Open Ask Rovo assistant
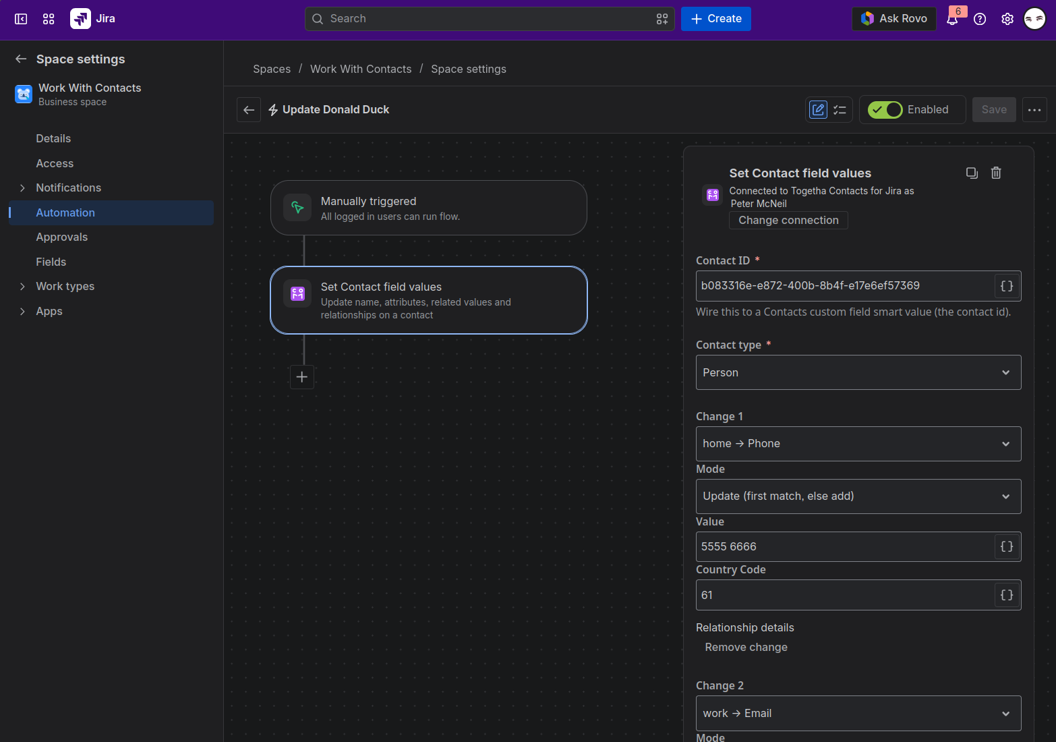This screenshot has width=1056, height=742. coord(894,19)
